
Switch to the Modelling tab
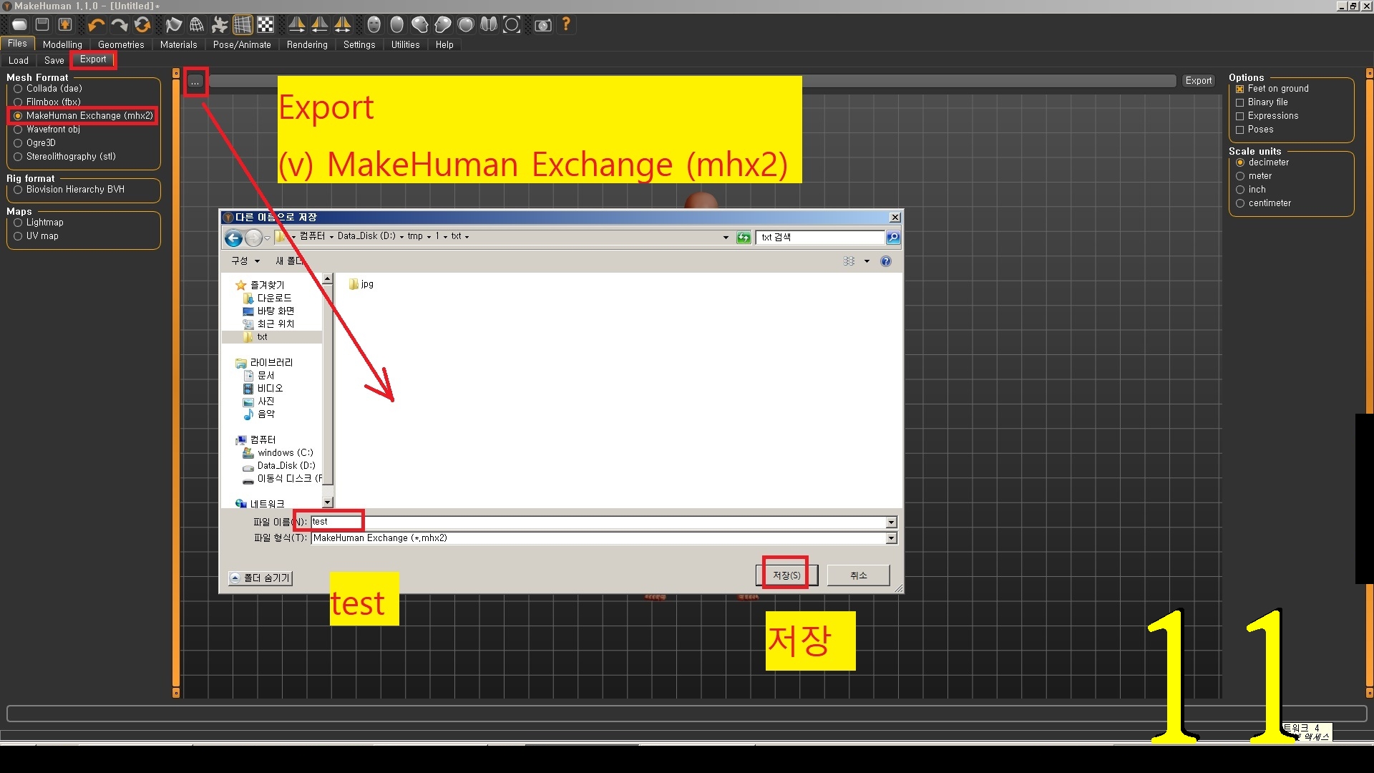[62, 44]
